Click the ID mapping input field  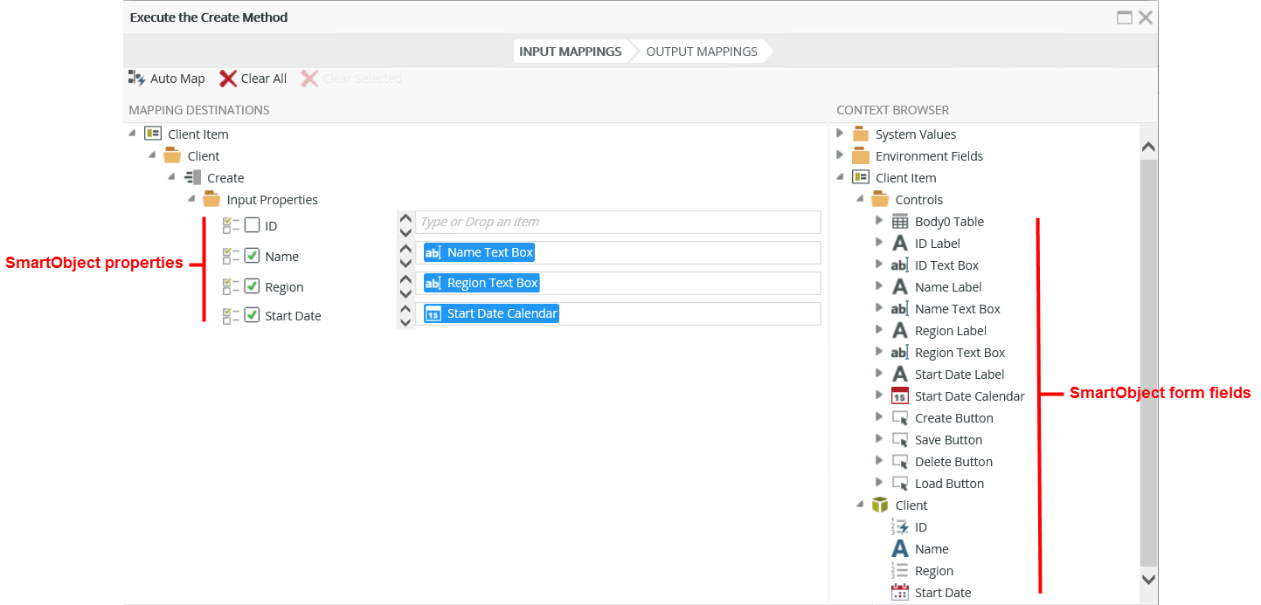(x=617, y=222)
